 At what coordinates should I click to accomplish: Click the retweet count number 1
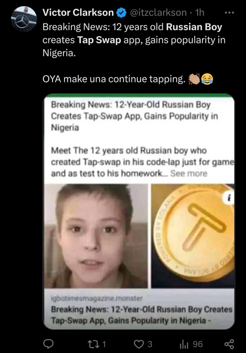(104, 344)
